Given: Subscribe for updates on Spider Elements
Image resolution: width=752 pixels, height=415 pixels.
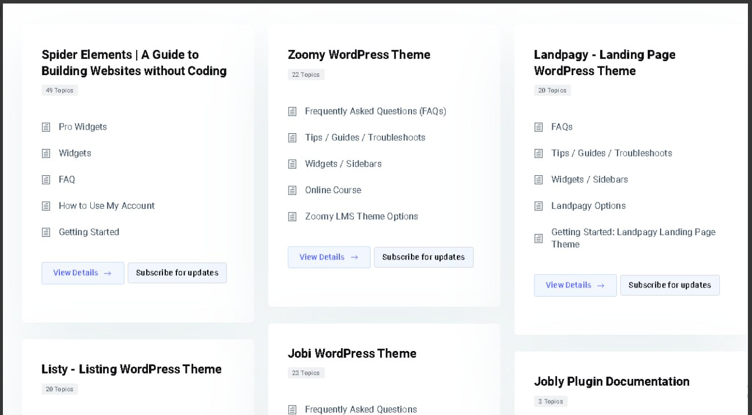Looking at the screenshot, I should pyautogui.click(x=177, y=273).
